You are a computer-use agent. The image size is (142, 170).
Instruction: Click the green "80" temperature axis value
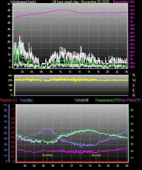(132, 110)
